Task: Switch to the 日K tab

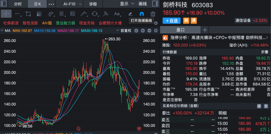Action: 37,4
